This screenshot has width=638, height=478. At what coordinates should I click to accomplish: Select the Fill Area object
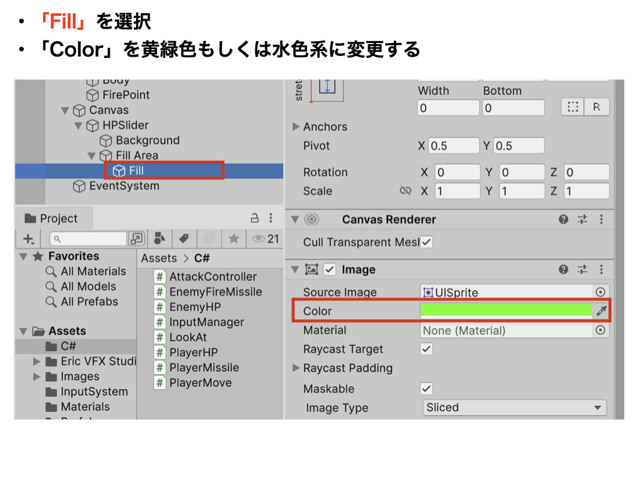(x=136, y=155)
